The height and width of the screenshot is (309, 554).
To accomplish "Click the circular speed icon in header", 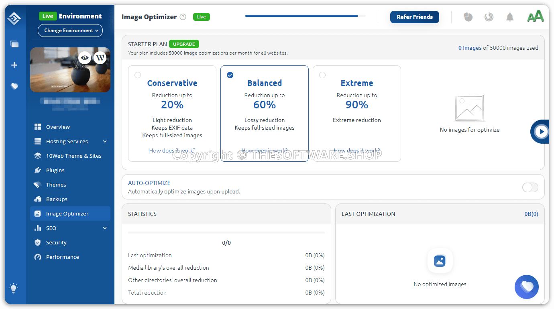I will click(489, 17).
